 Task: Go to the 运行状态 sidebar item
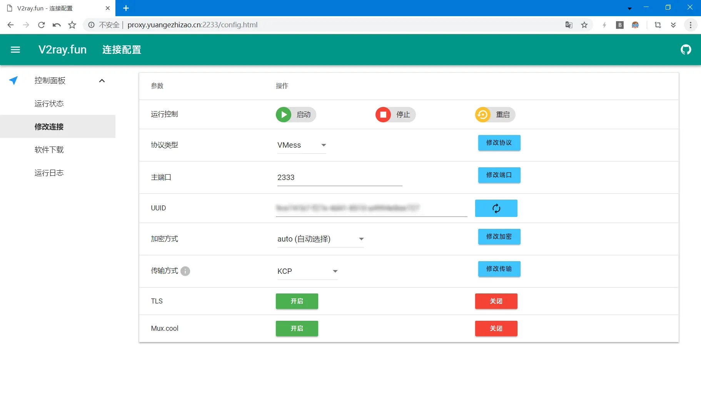58,103
